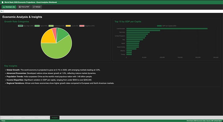Click the Refresh button
Image resolution: width=223 pixels, height=122 pixels.
(37, 7)
